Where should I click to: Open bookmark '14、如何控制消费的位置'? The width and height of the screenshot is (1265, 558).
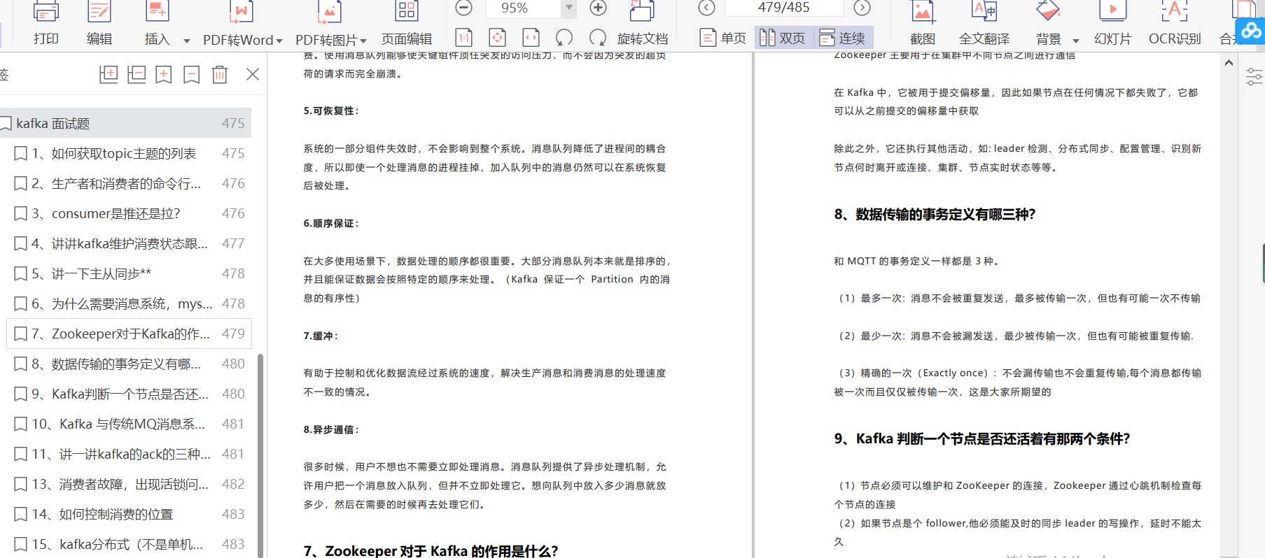click(x=129, y=514)
